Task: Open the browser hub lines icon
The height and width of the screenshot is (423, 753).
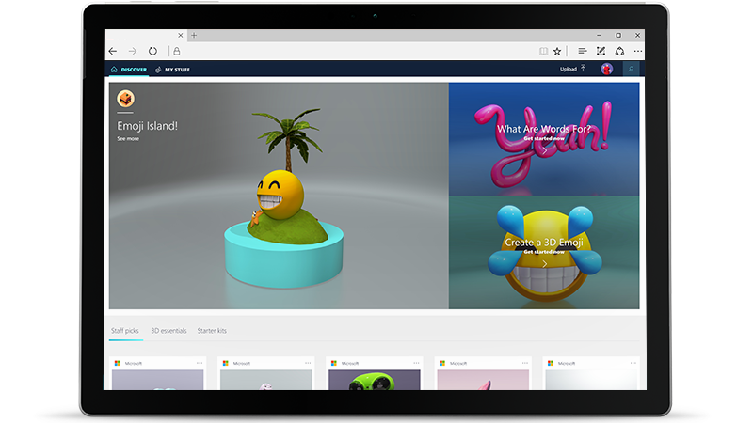Action: point(583,51)
